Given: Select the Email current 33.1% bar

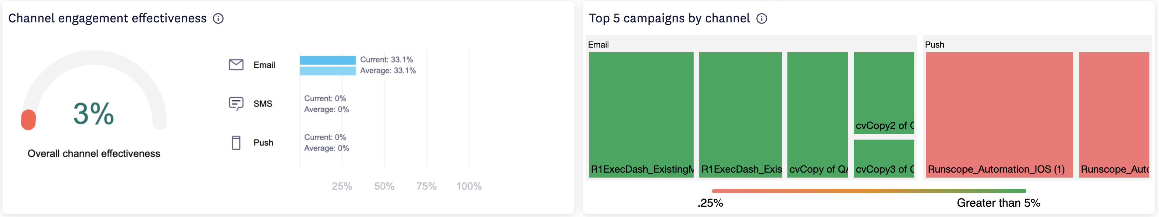Looking at the screenshot, I should [x=327, y=60].
